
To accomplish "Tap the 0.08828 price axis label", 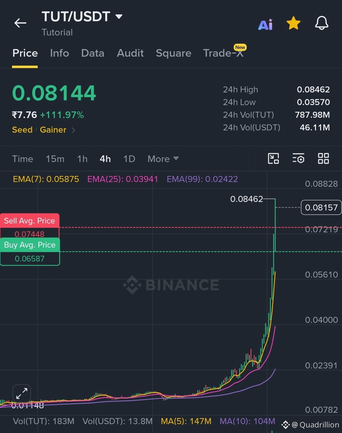I will click(x=321, y=184).
